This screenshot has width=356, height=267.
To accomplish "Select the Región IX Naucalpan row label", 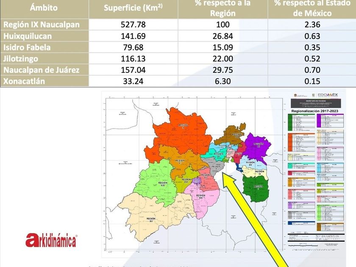I will pos(42,25).
